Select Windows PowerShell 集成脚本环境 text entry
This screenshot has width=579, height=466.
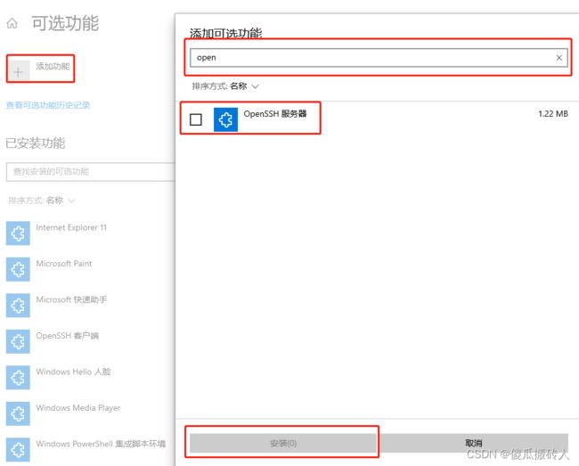101,444
